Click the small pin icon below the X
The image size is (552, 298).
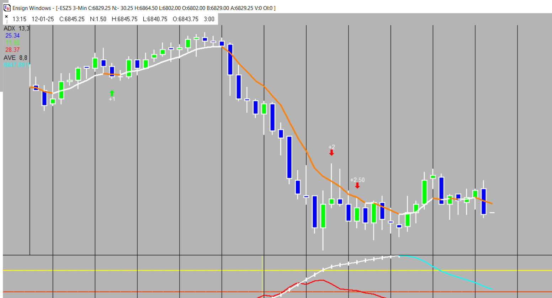click(x=6, y=22)
